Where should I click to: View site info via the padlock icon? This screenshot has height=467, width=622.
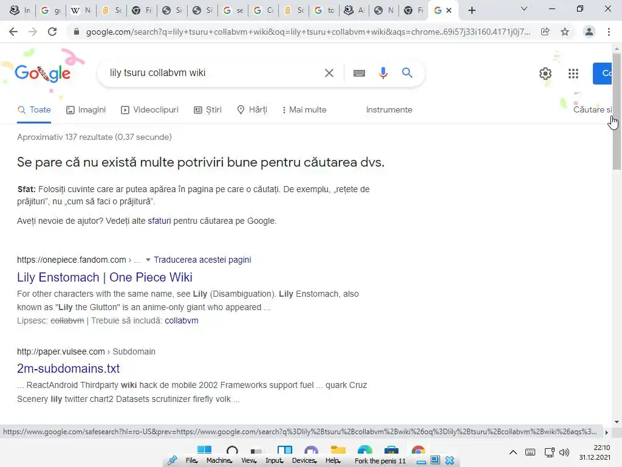click(x=77, y=32)
